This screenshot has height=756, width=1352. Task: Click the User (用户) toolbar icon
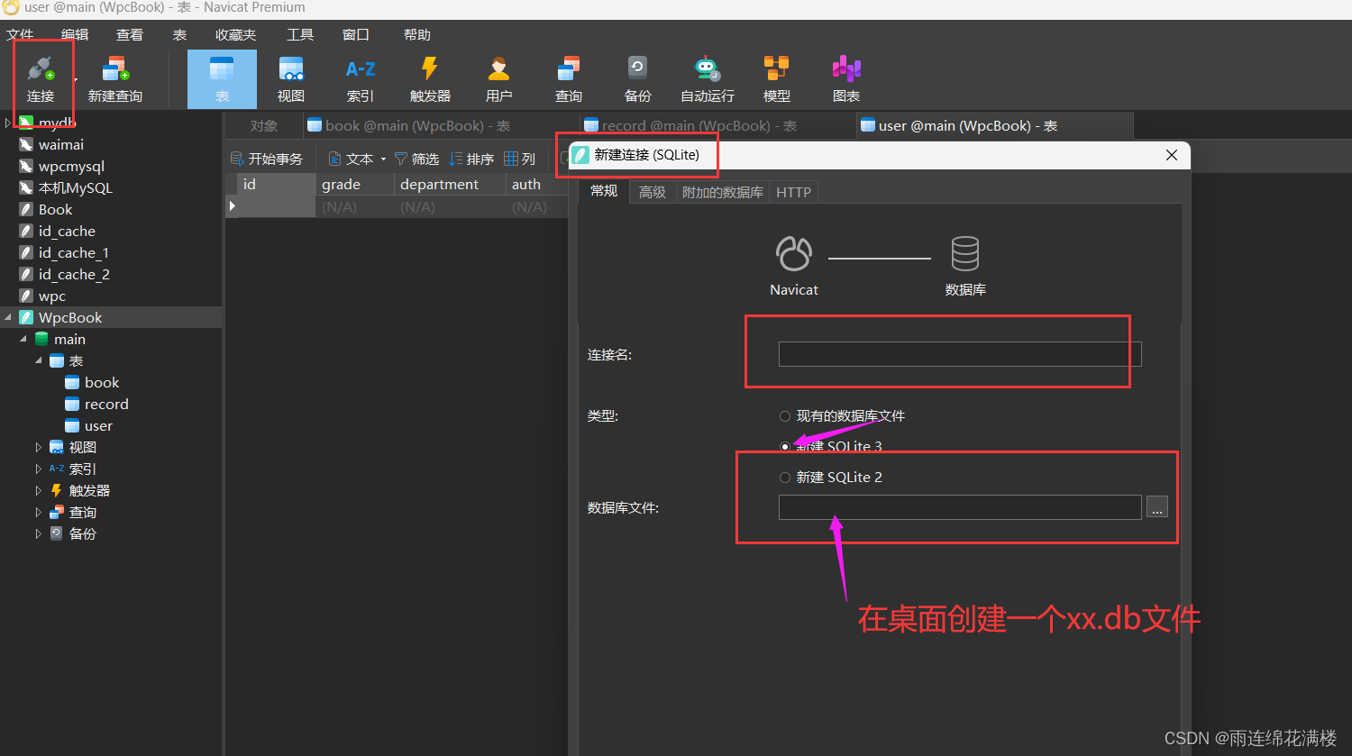(x=498, y=79)
